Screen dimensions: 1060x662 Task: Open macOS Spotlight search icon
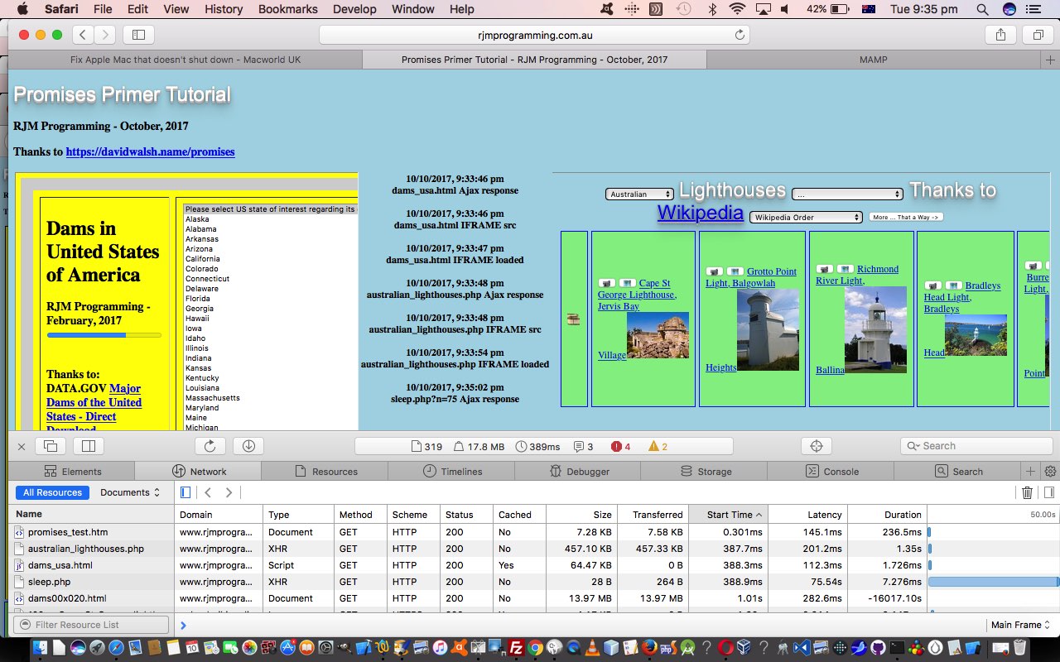coord(982,9)
